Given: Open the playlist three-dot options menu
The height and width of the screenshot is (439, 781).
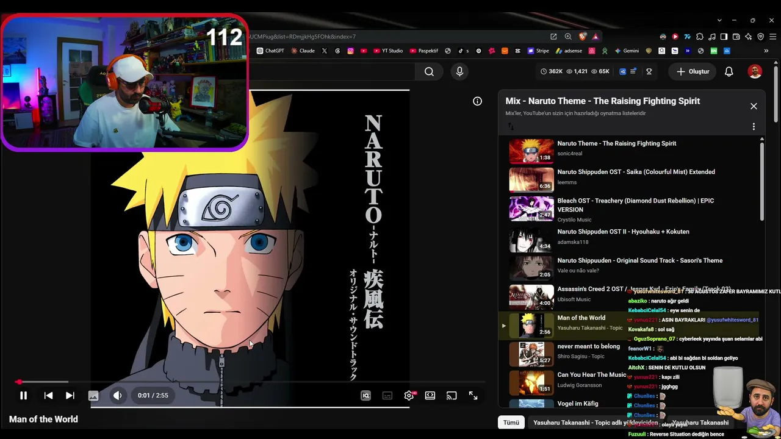Looking at the screenshot, I should pyautogui.click(x=754, y=127).
